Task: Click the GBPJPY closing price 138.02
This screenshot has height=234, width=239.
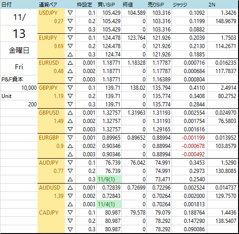Action: pyautogui.click(x=138, y=88)
